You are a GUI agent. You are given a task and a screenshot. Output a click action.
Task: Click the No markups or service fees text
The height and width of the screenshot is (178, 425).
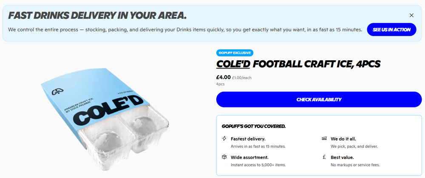coord(355,165)
